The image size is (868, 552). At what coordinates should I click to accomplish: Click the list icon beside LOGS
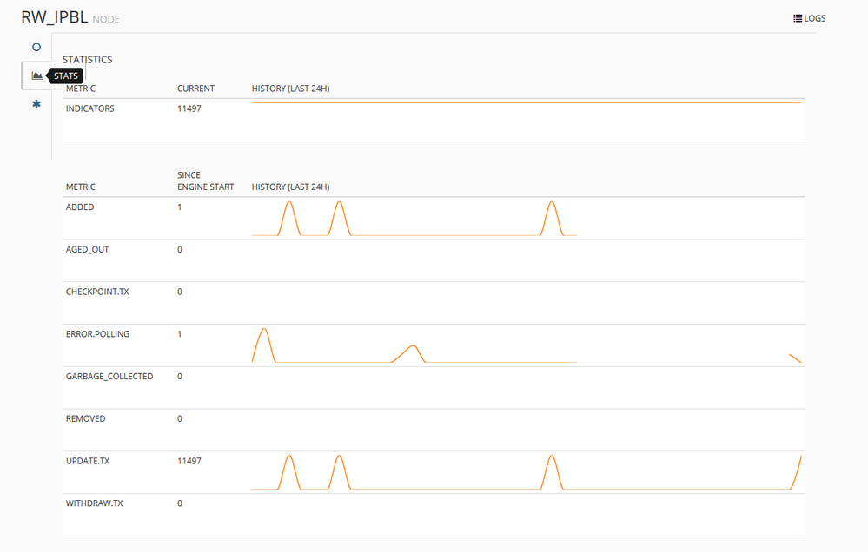(798, 18)
